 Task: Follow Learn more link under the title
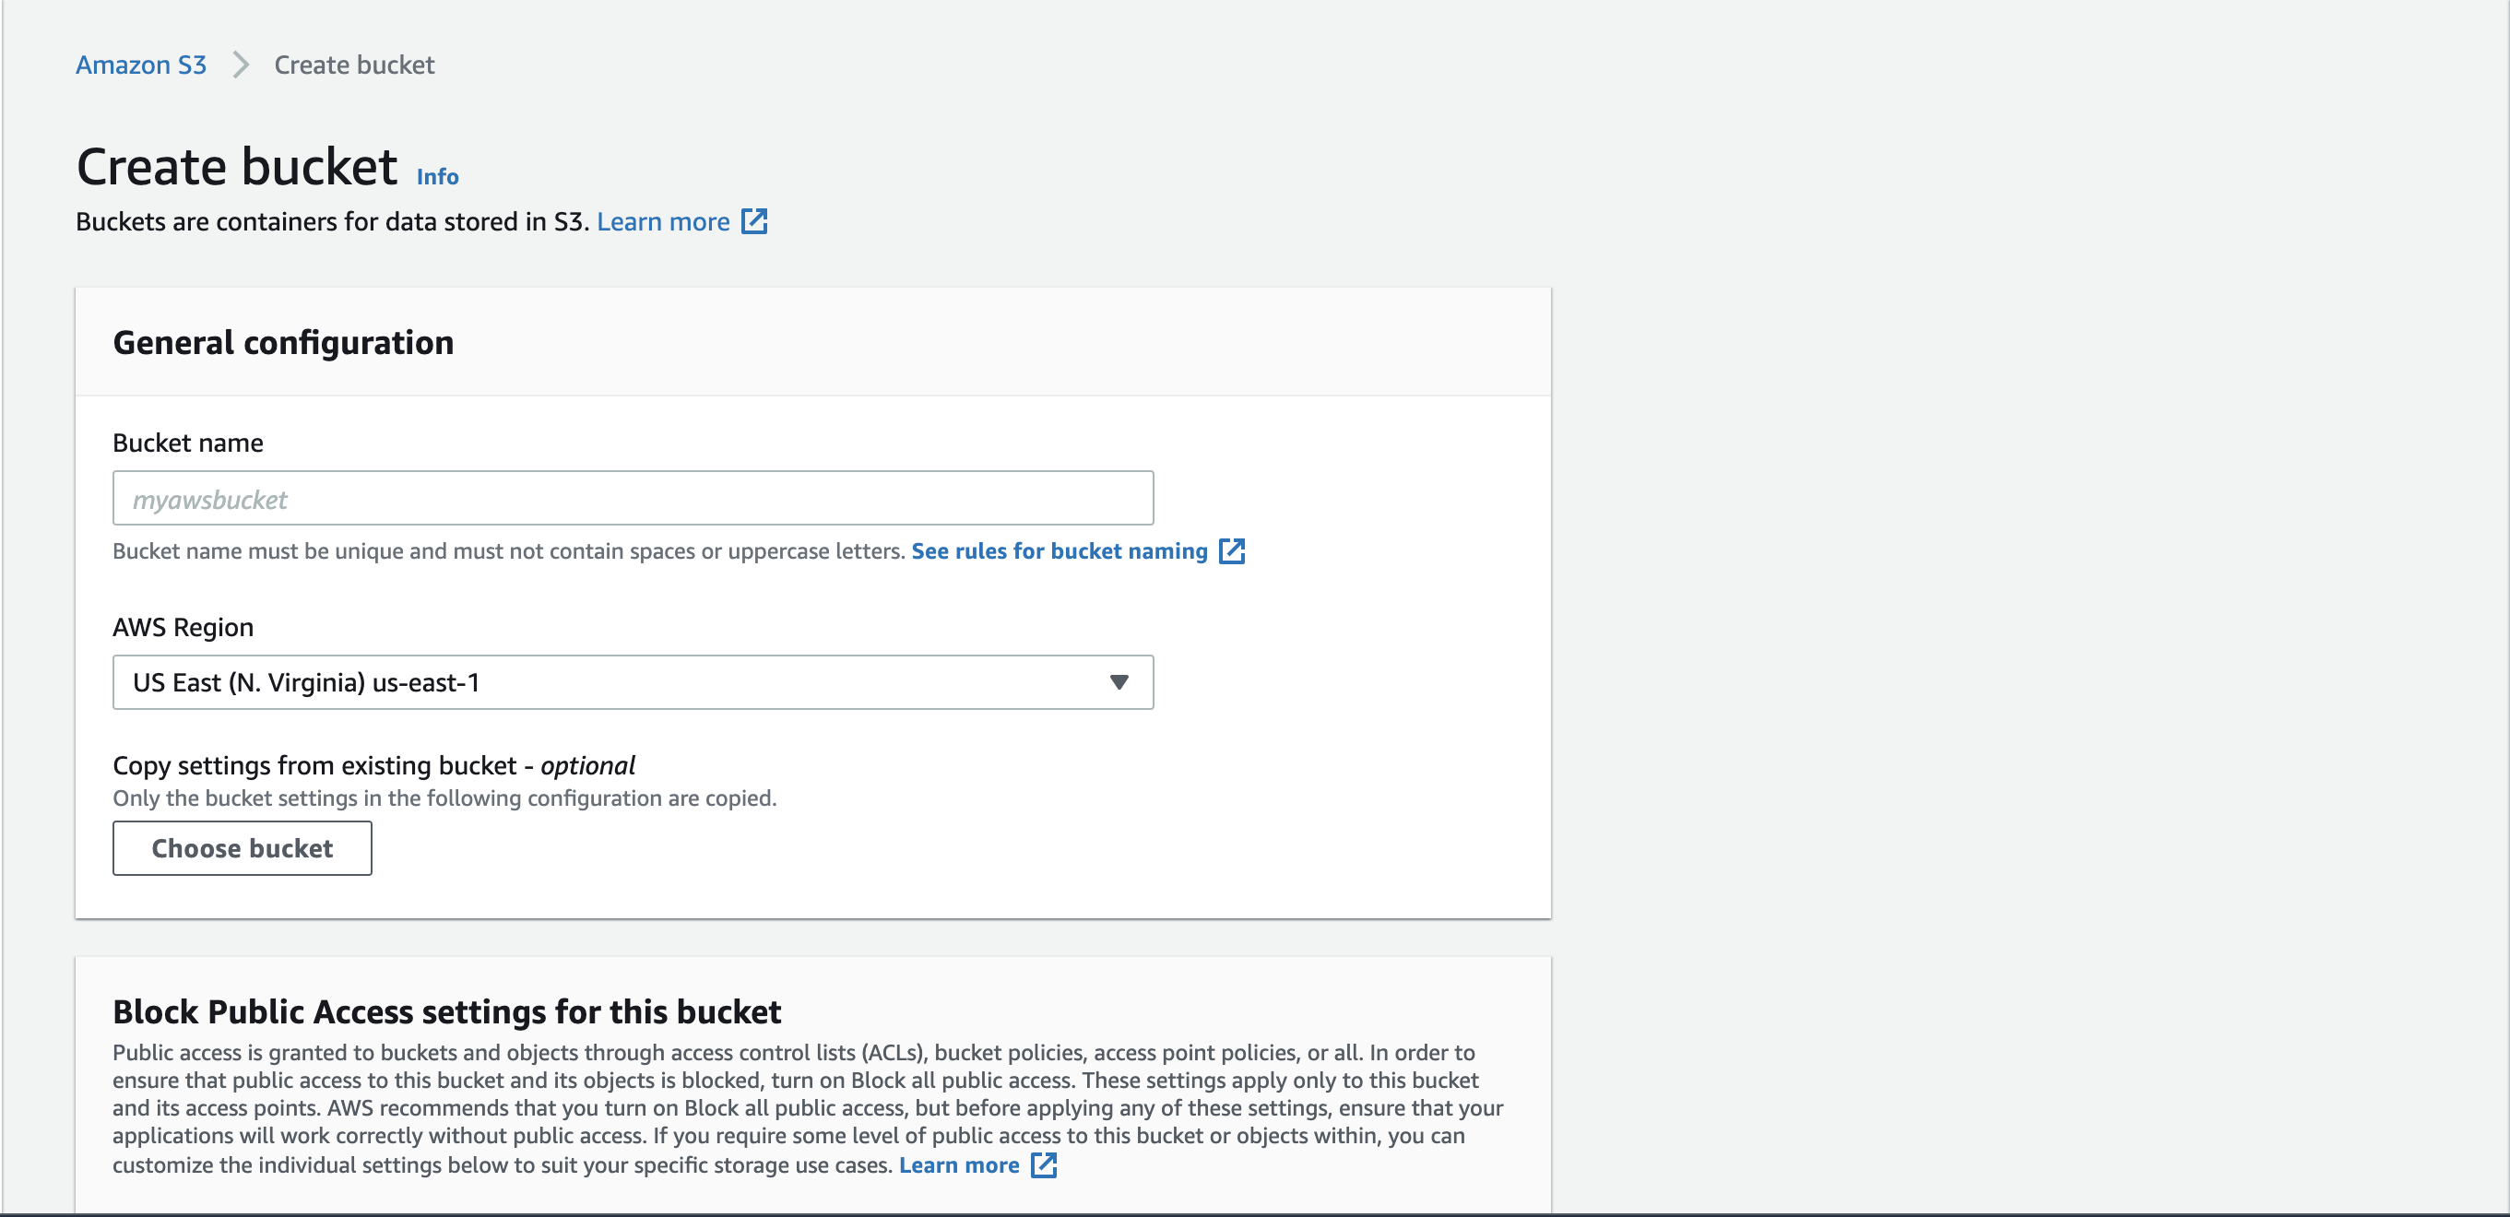663,221
